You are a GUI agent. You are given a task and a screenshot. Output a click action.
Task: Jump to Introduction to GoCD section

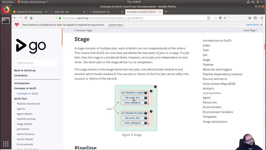pos(217,41)
